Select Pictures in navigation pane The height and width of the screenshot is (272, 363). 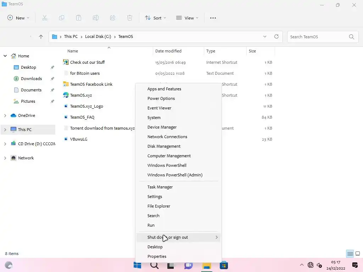pos(28,101)
